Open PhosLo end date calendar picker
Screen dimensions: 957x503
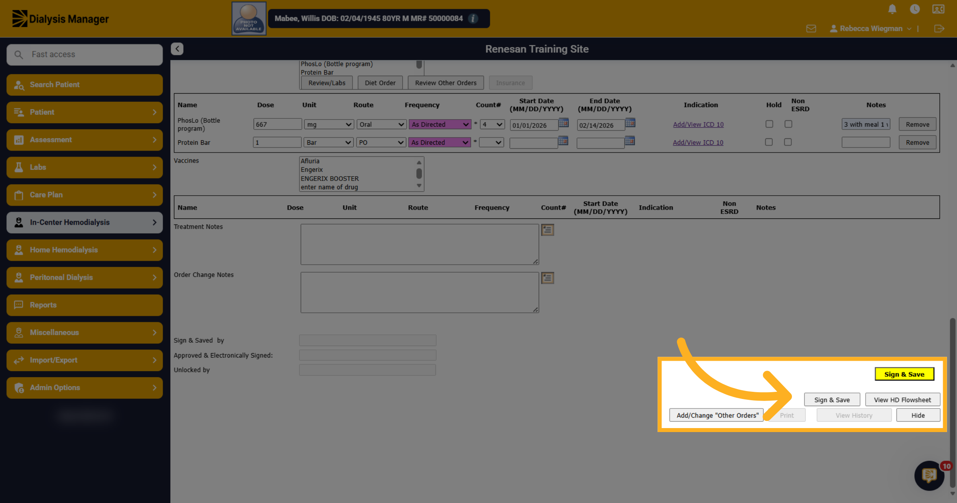coord(630,123)
